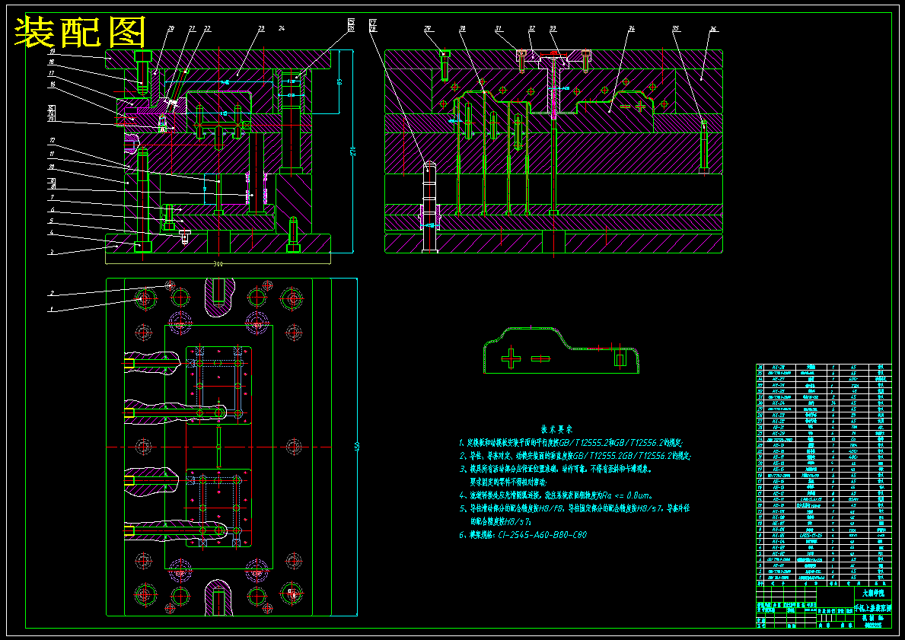The height and width of the screenshot is (640, 905).
Task: Click part label 36 in the side view
Action: click(713, 28)
